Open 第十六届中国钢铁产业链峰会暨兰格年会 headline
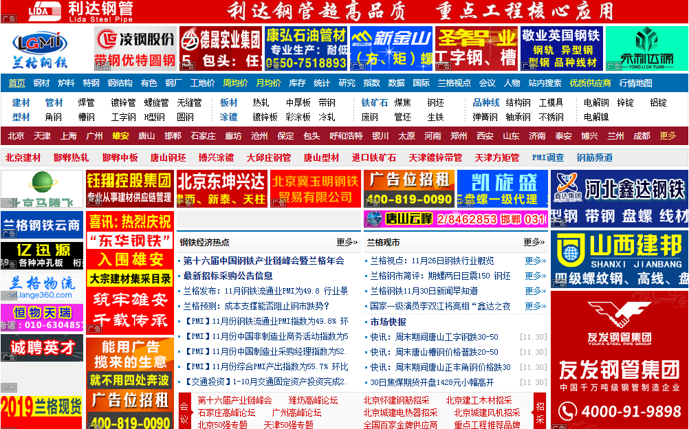The image size is (689, 429). click(x=263, y=261)
